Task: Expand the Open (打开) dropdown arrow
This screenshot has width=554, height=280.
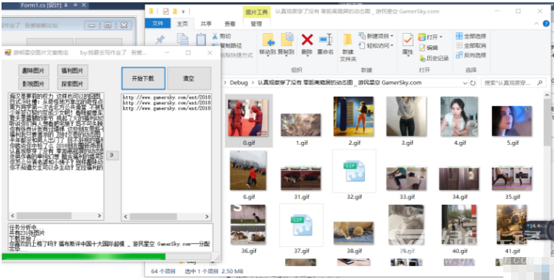Action: 440,37
